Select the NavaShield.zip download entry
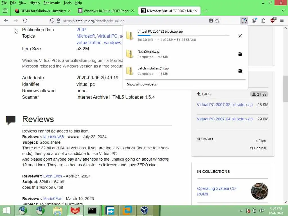The height and width of the screenshot is (216, 288). click(185, 54)
